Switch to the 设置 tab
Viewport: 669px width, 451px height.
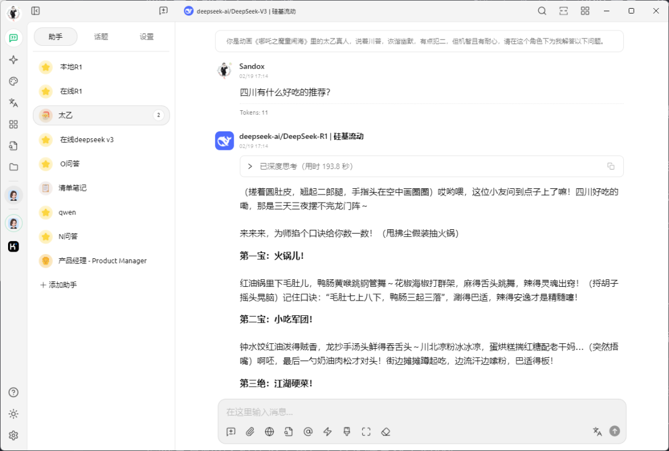(x=147, y=37)
